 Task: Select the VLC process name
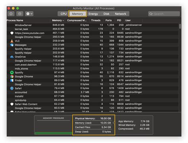[17, 41]
